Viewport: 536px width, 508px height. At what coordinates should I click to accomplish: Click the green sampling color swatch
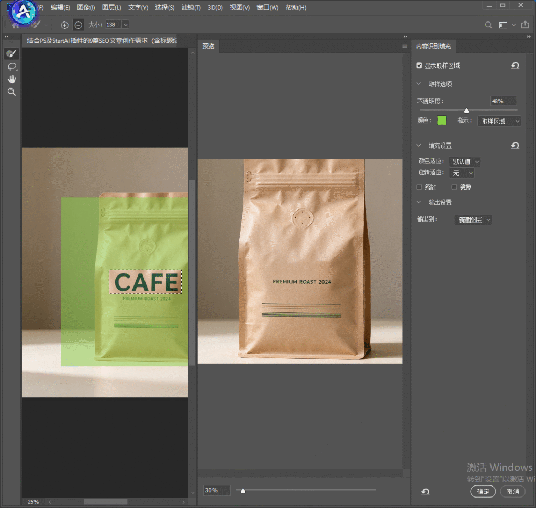click(442, 120)
